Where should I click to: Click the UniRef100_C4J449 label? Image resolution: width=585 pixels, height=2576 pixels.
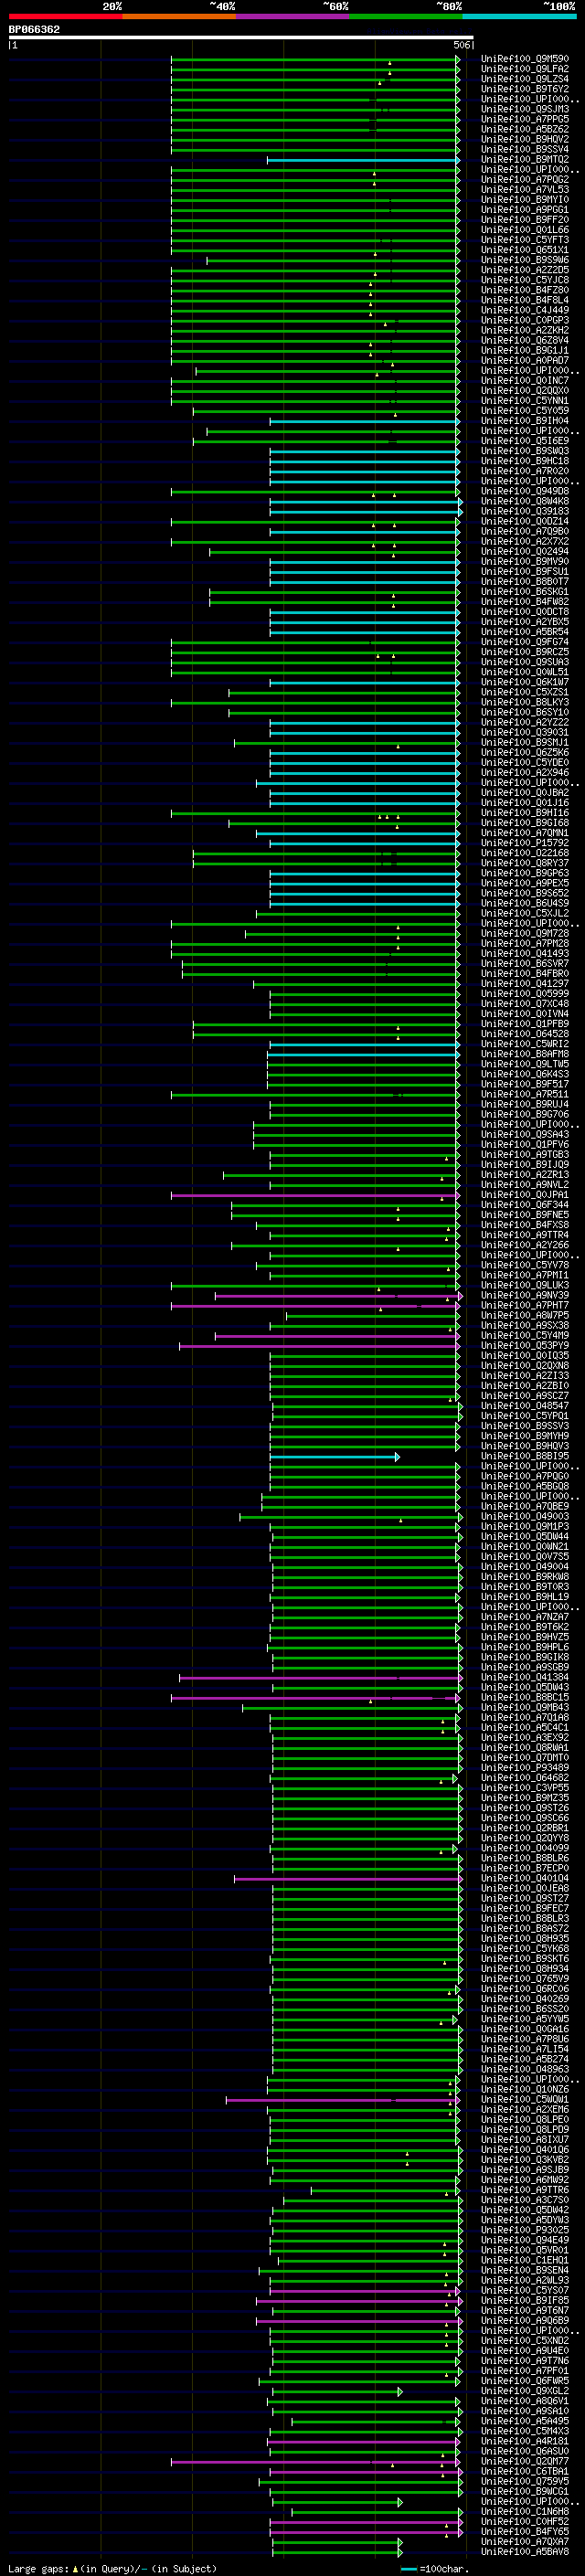pos(525,310)
